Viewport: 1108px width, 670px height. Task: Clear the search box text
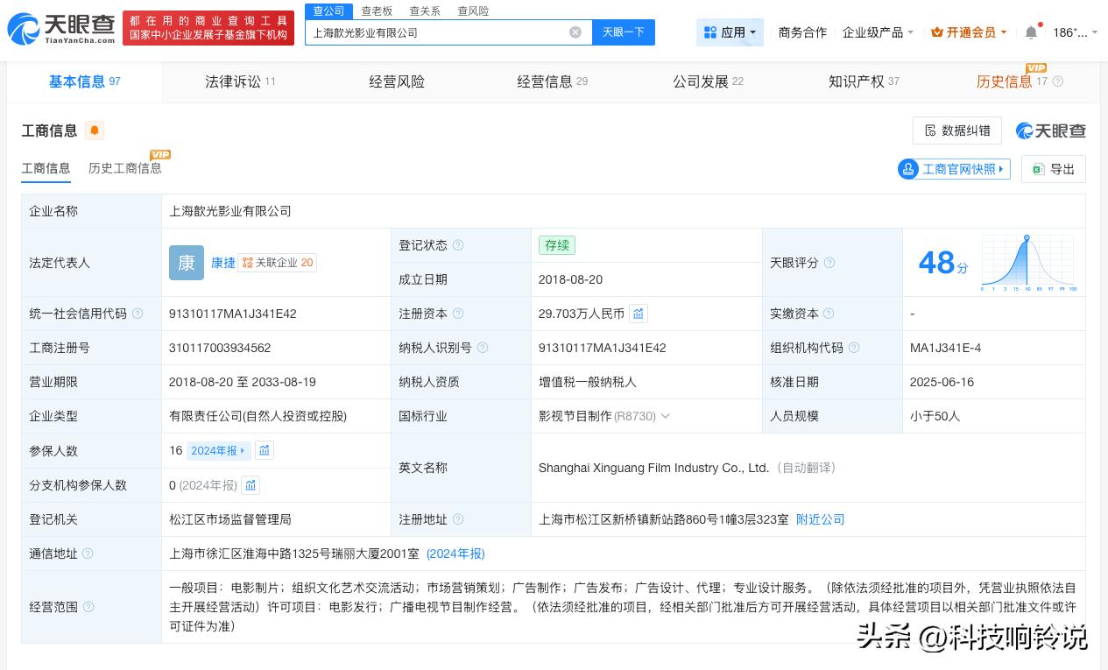[x=575, y=32]
